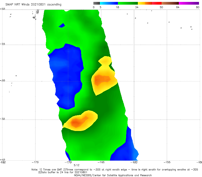The height and width of the screenshot is (177, 202).
Task: Click the 'NOAA/NESDIS/Center for Satellite Applications and Research' credit
Action: click(x=113, y=175)
